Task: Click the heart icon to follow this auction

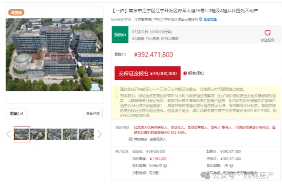Action: [267, 33]
